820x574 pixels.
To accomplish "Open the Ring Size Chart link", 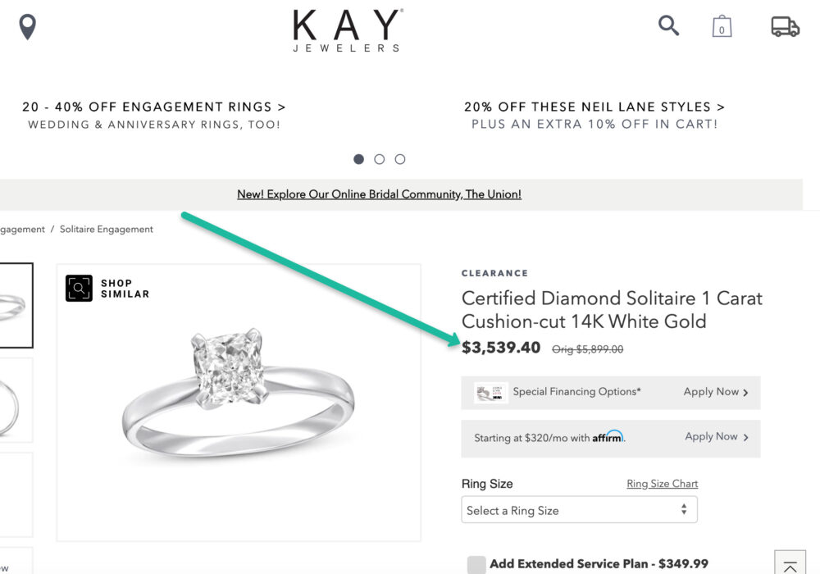I will 662,484.
